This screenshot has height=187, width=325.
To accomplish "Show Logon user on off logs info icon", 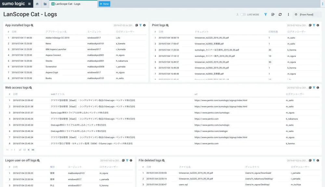I will coord(131,160).
